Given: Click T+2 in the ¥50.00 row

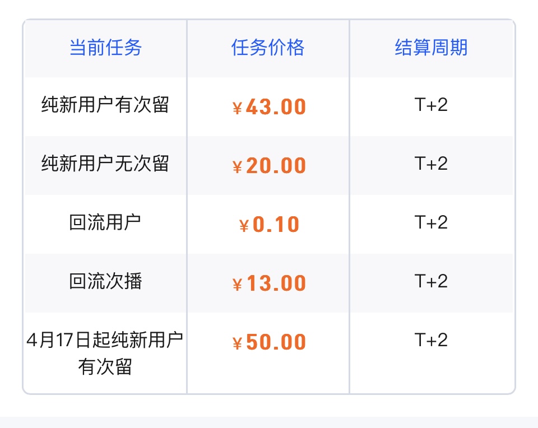Looking at the screenshot, I should (431, 340).
